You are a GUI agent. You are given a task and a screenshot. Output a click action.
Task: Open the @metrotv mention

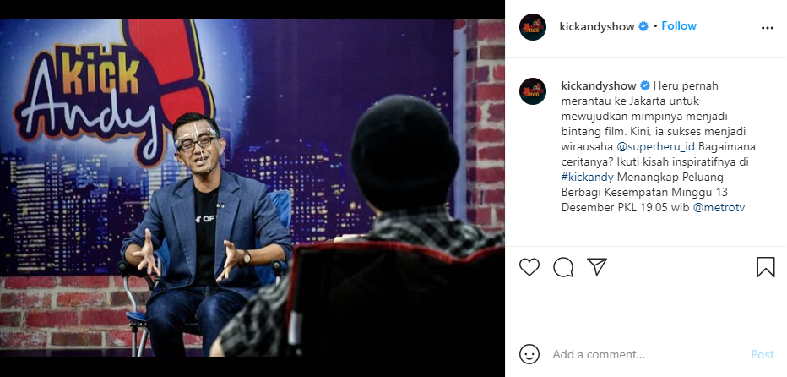(x=719, y=207)
